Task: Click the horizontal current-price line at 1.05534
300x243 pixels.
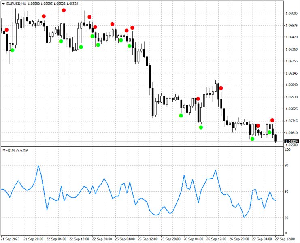Action: [143, 142]
